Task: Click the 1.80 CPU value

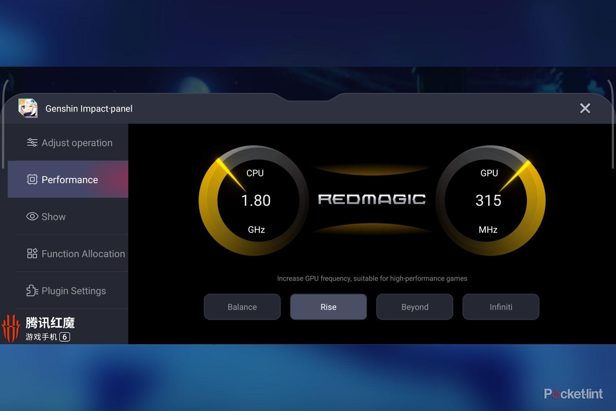Action: coord(256,200)
